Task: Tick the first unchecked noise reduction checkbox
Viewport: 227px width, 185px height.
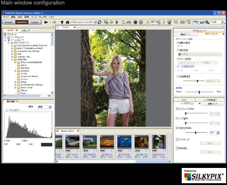Action: point(177,109)
